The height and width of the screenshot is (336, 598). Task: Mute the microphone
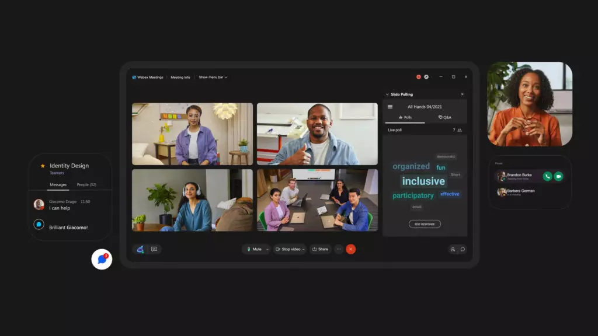(255, 249)
